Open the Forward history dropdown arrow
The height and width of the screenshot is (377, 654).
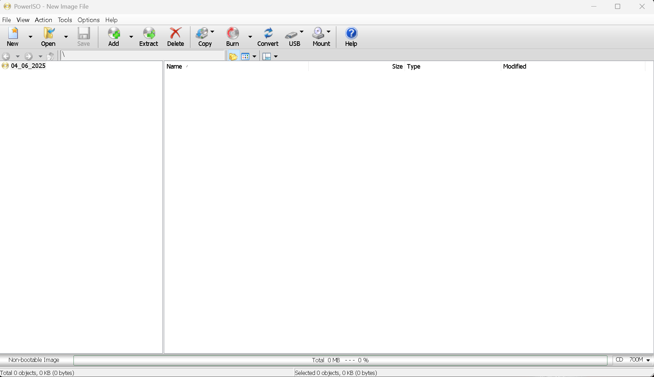(40, 56)
